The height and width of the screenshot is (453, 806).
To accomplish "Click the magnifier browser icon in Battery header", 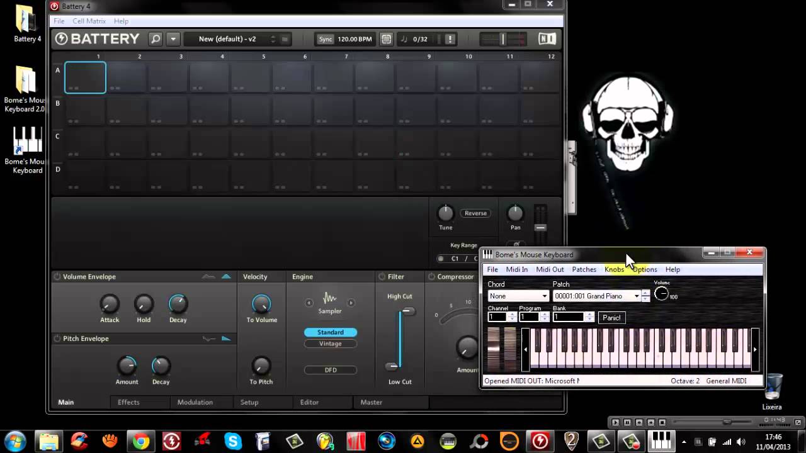I will coord(156,39).
